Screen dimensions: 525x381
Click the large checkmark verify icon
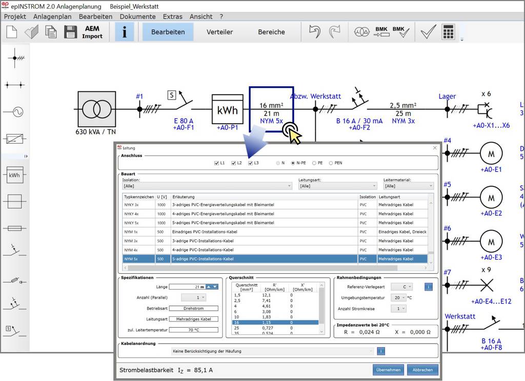(x=428, y=32)
